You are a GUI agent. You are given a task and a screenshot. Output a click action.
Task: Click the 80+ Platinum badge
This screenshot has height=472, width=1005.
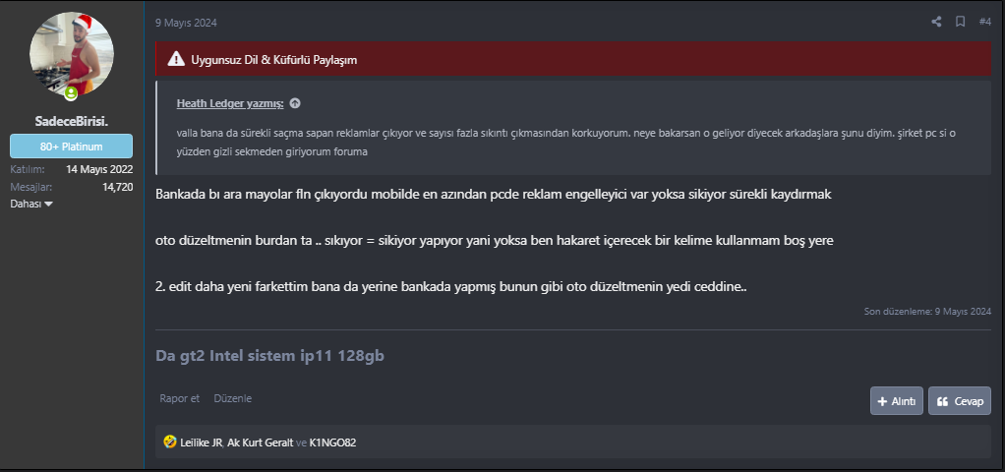[x=71, y=147]
